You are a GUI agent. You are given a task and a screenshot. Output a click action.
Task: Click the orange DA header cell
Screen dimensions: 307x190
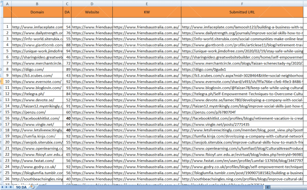click(67, 12)
